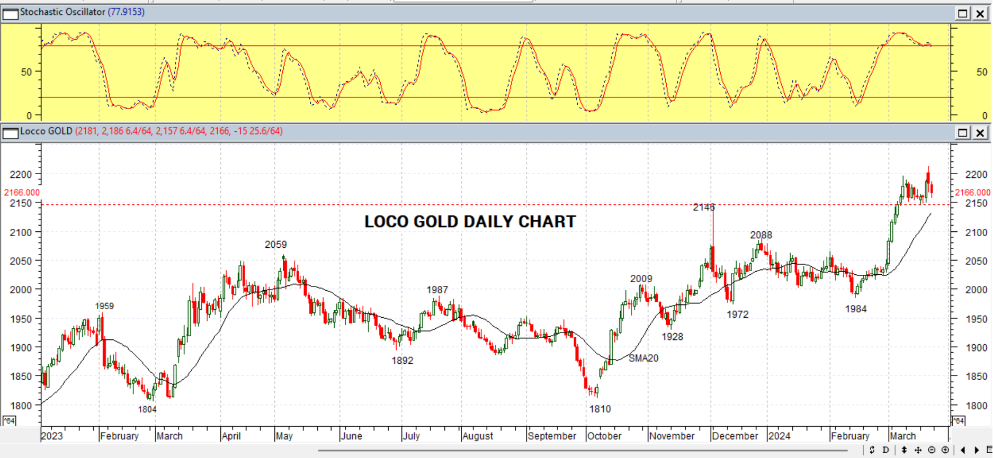Close the Locco GOLD price pane
The height and width of the screenshot is (458, 993).
pos(980,132)
